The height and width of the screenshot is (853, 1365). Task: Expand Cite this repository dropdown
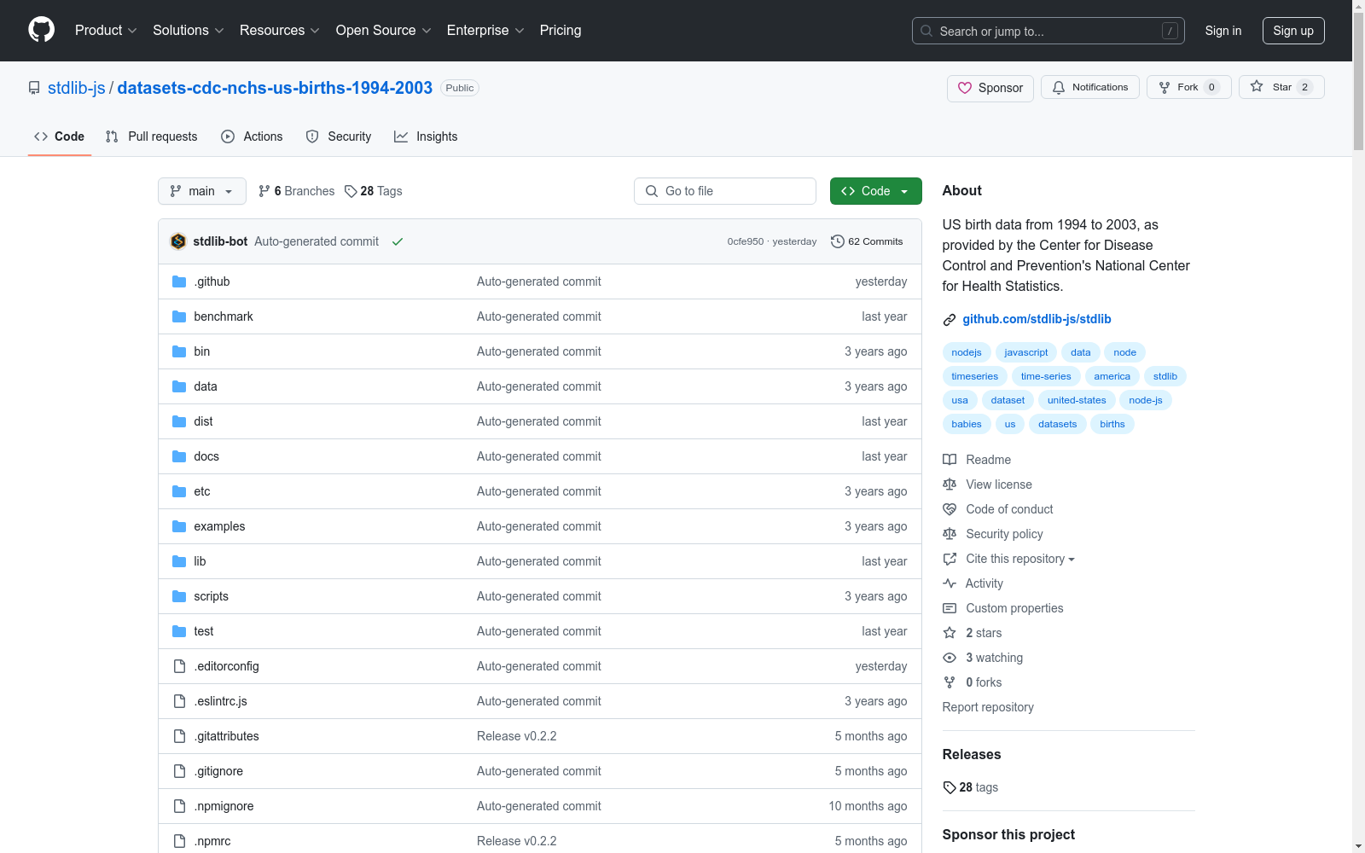[1020, 559]
